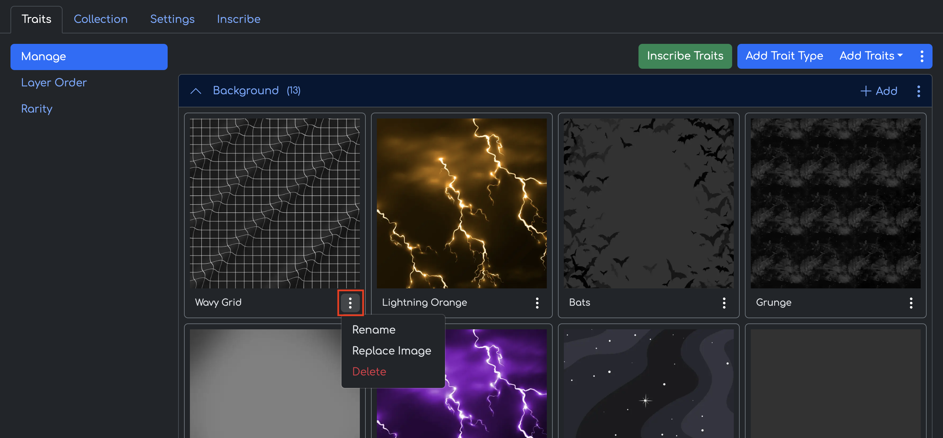The height and width of the screenshot is (438, 943).
Task: Open top toolbar three-dot overflow menu
Action: click(x=921, y=56)
